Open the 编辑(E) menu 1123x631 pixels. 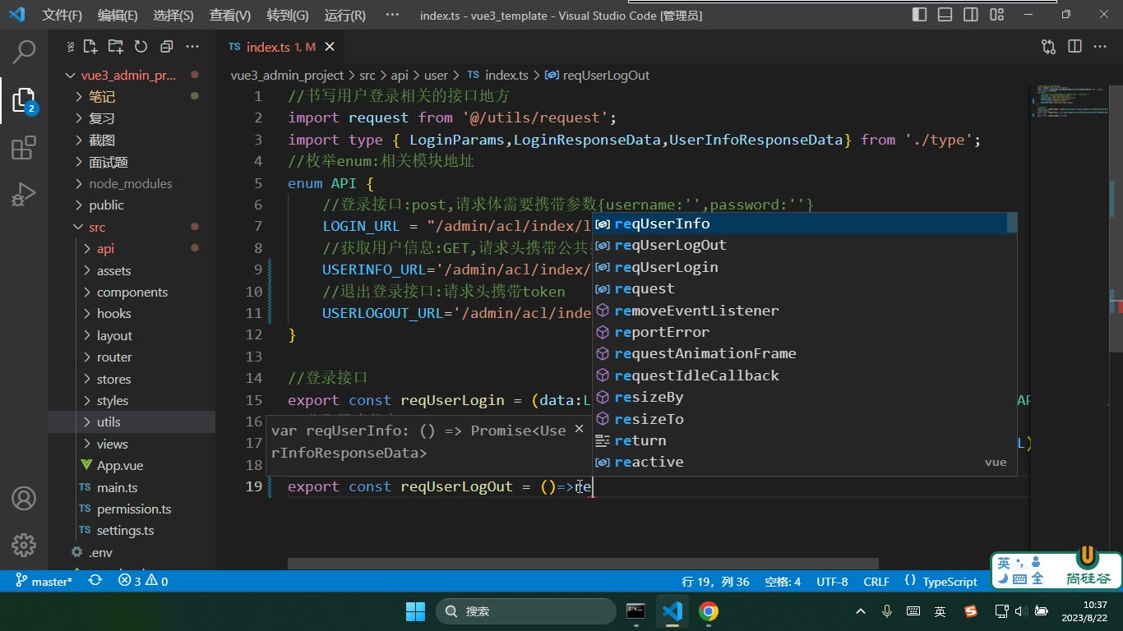coord(118,15)
